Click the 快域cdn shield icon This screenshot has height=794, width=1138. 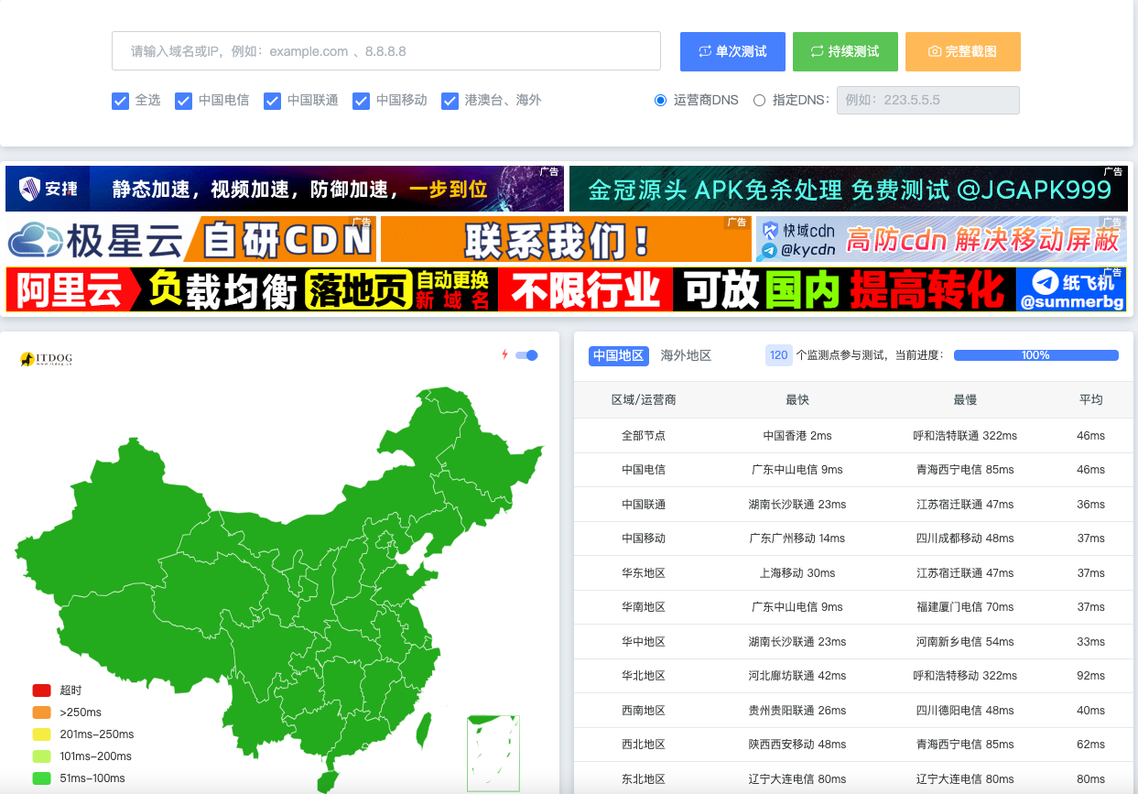coord(769,231)
